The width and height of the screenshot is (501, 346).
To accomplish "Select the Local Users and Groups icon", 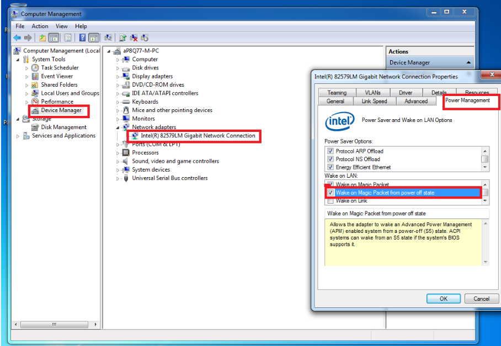I will [x=35, y=93].
